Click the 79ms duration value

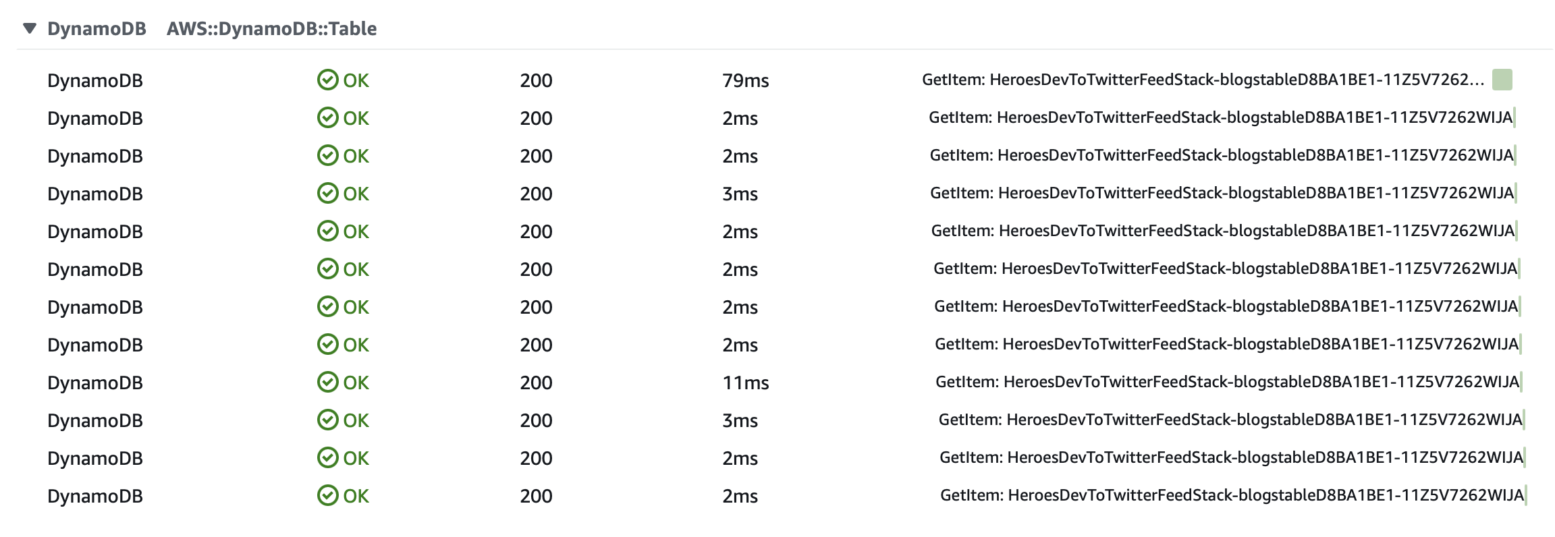click(x=745, y=80)
